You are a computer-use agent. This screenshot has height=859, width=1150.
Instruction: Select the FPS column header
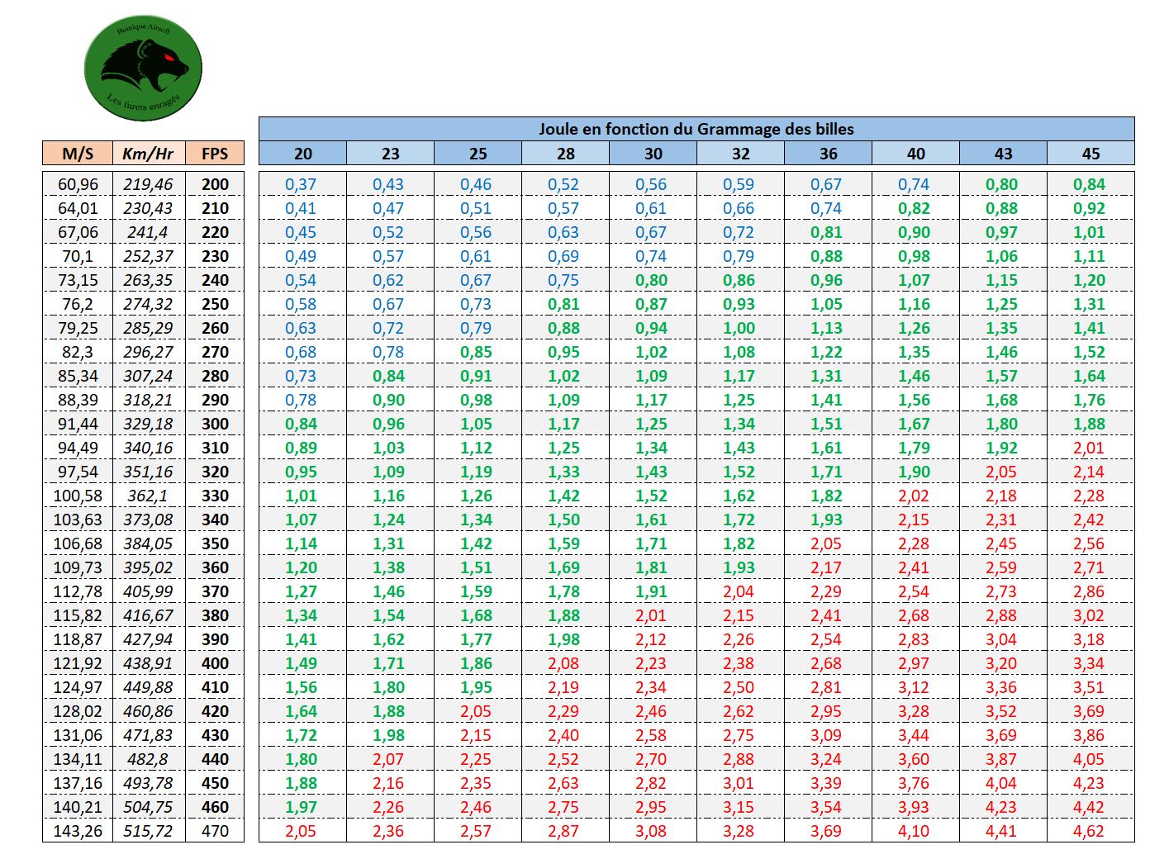click(215, 153)
